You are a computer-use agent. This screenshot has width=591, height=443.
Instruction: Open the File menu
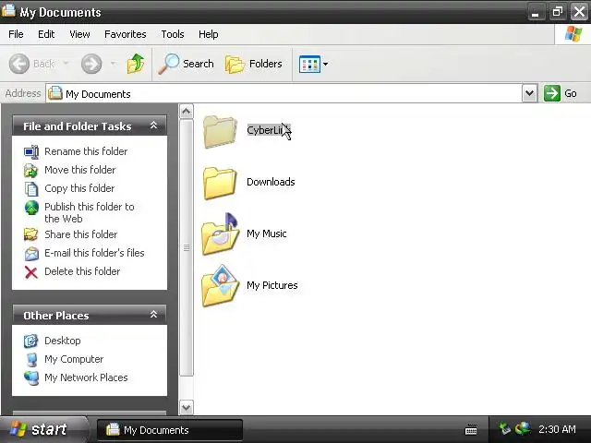click(x=16, y=34)
